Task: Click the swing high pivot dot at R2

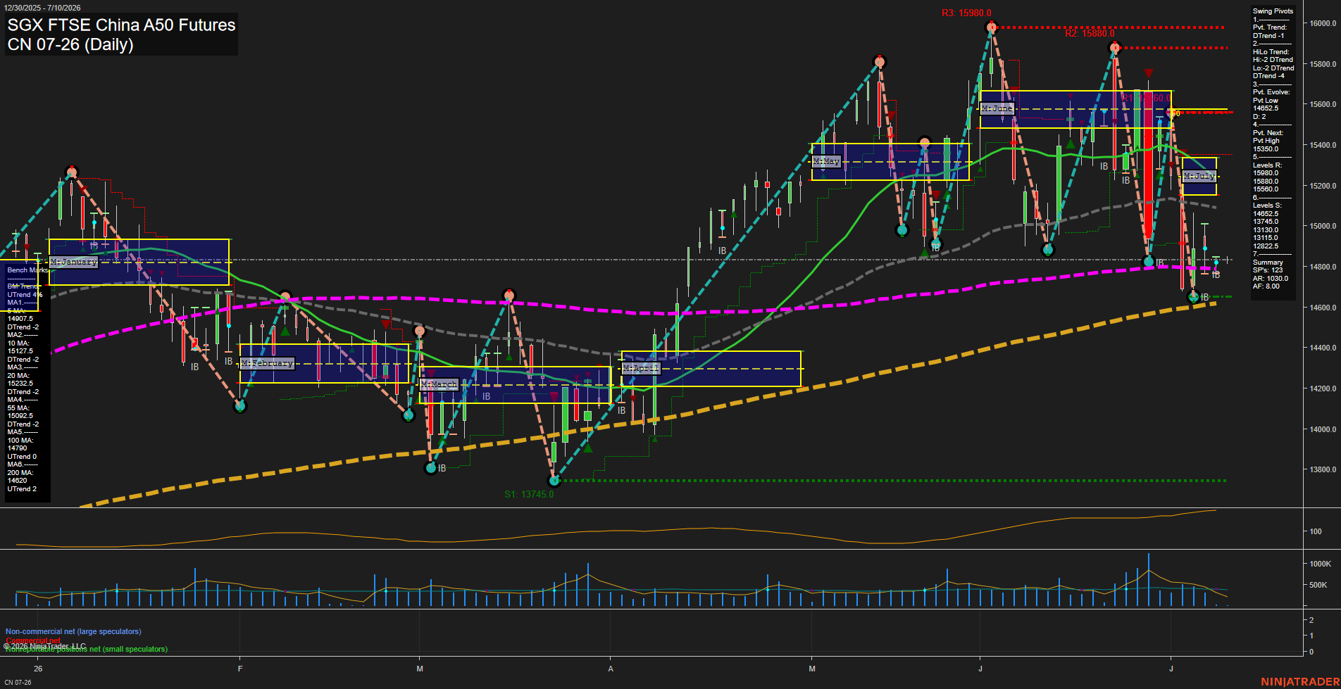Action: pyautogui.click(x=1114, y=48)
